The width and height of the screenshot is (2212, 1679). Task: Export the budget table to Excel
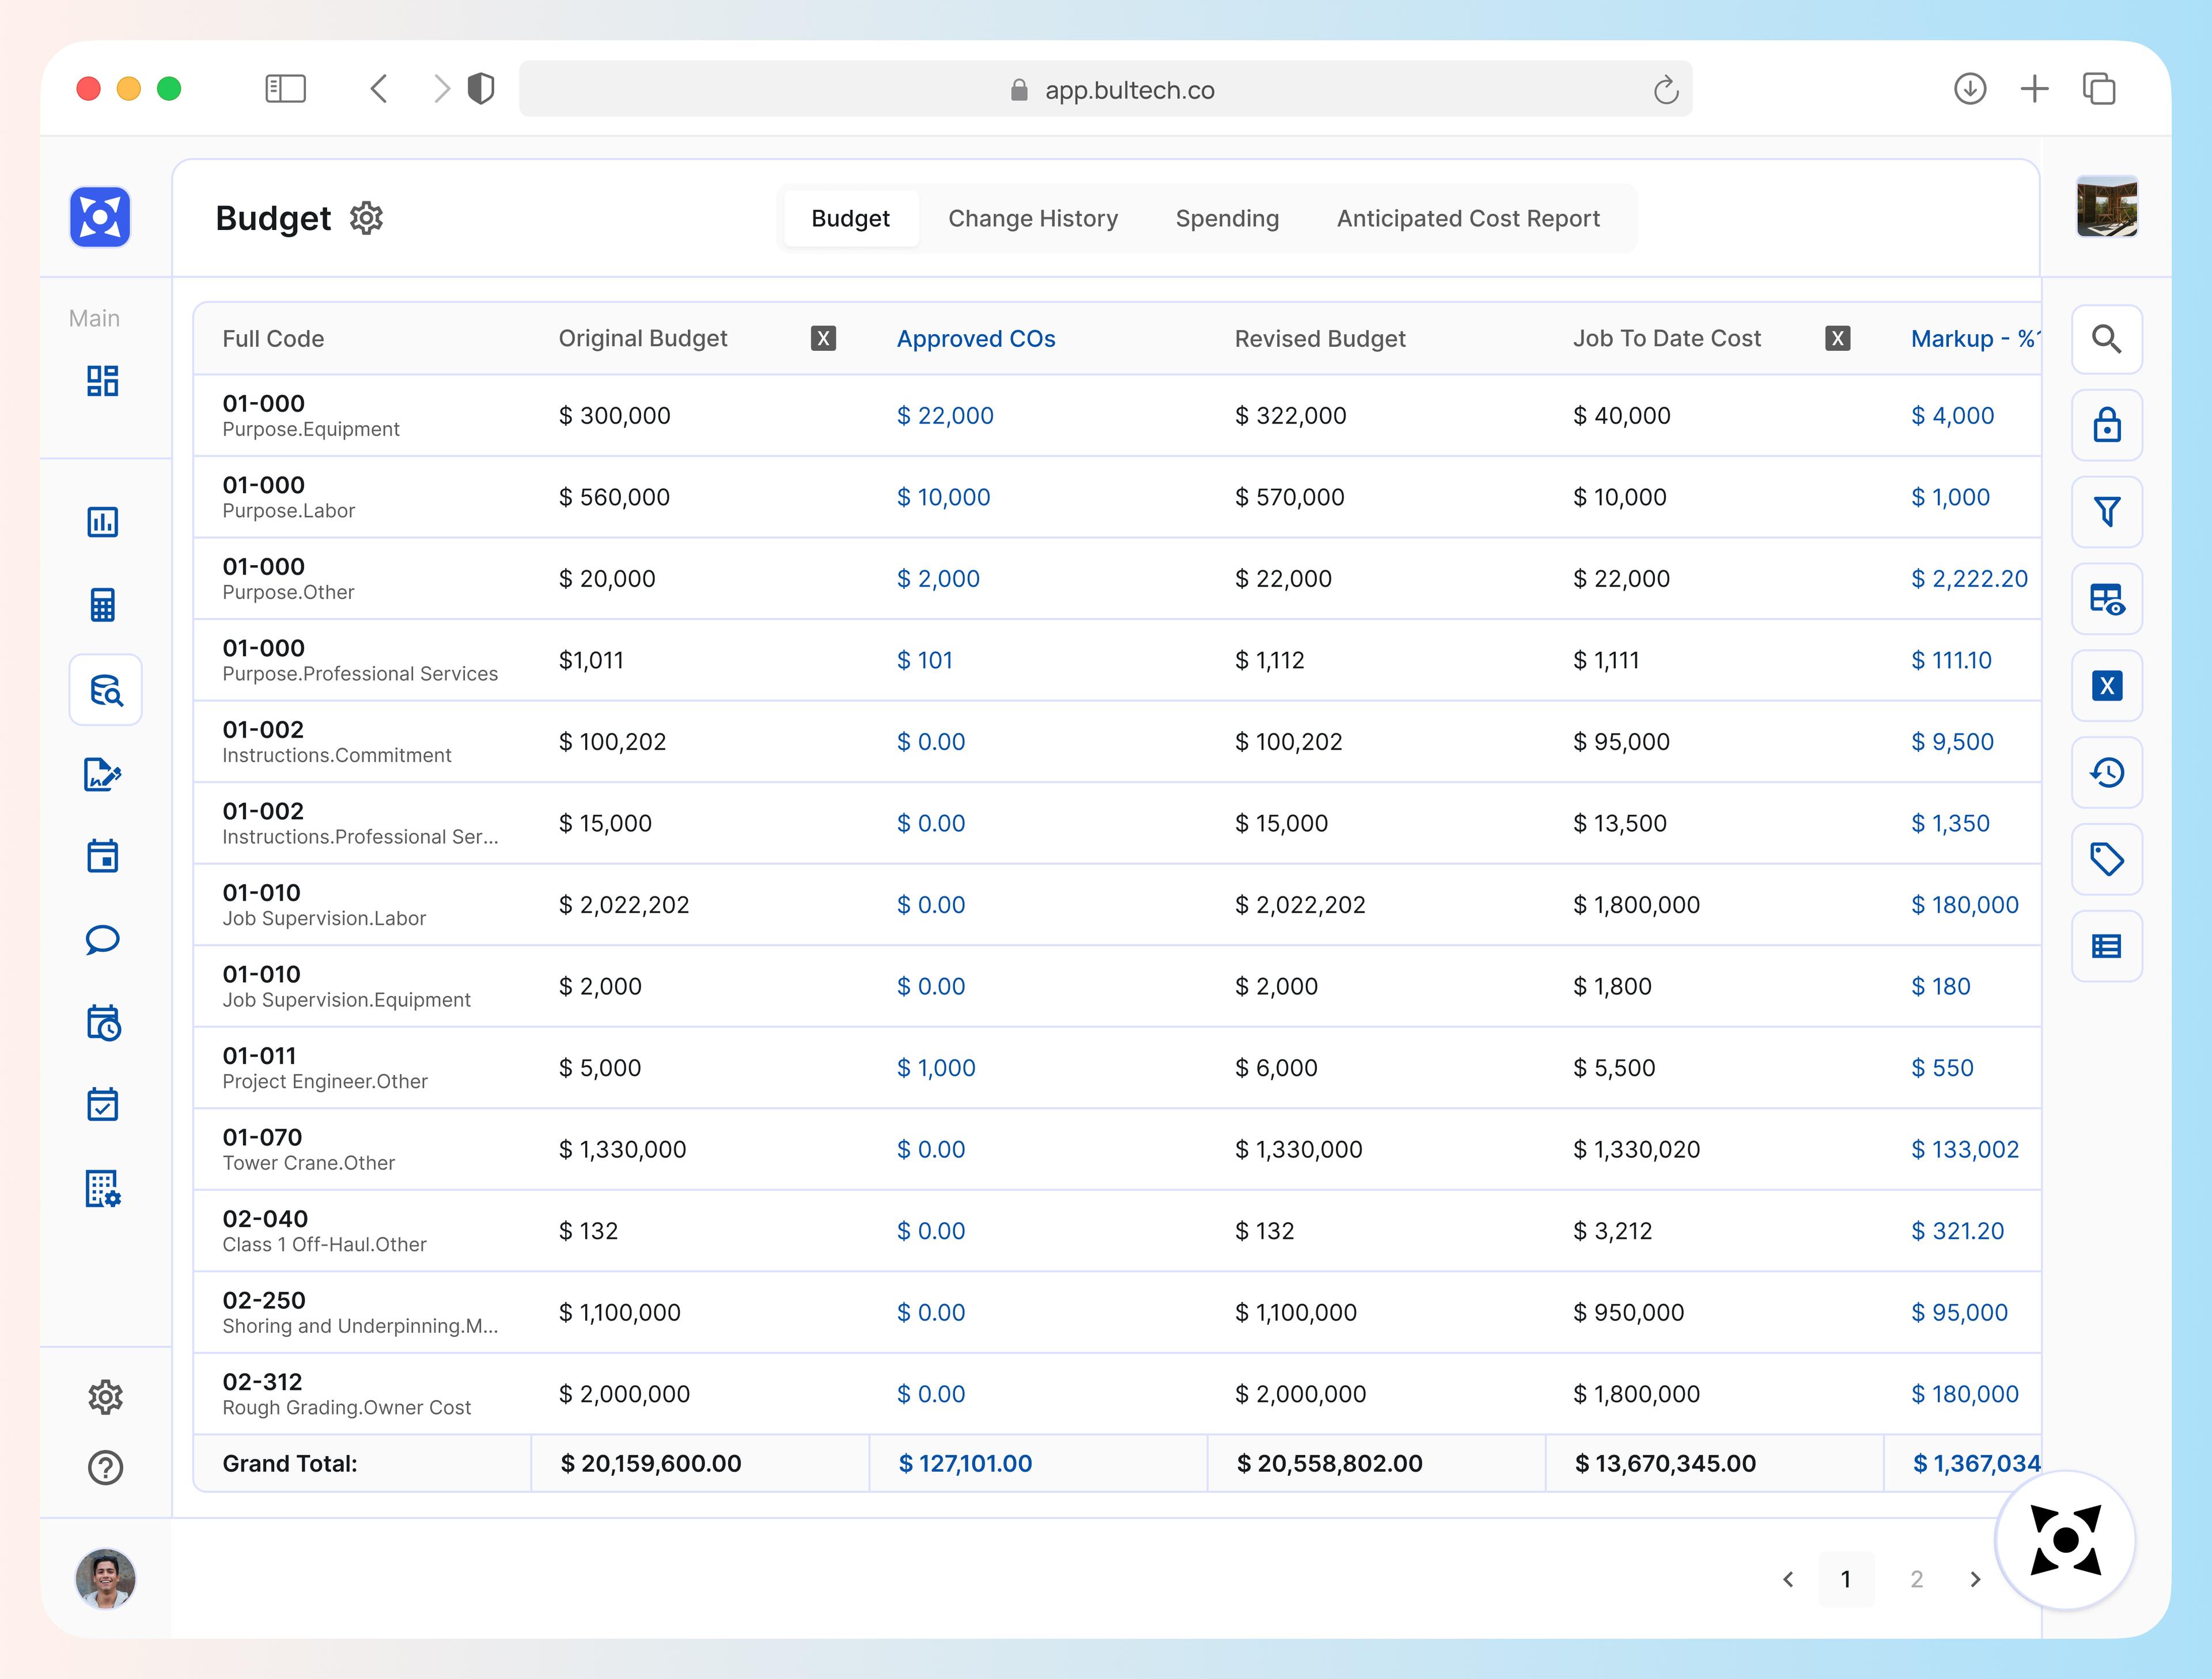[x=2107, y=686]
